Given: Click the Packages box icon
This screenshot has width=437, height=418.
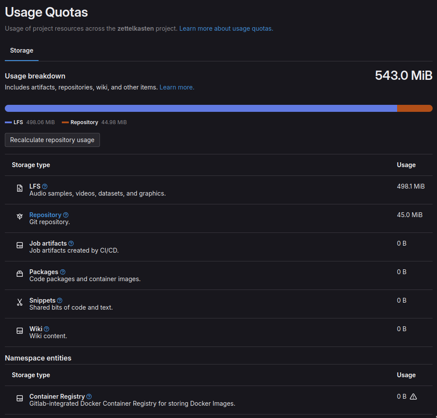Looking at the screenshot, I should pyautogui.click(x=20, y=274).
